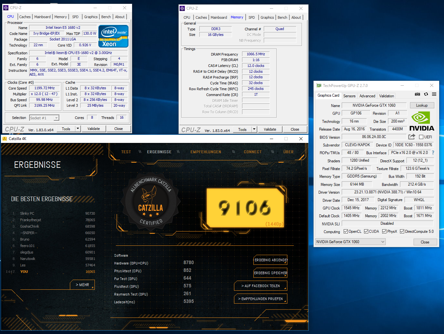Click ERGEBNIS ABSENDEN button

[271, 260]
